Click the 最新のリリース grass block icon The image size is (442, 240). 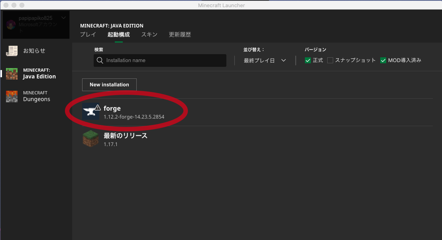click(90, 139)
